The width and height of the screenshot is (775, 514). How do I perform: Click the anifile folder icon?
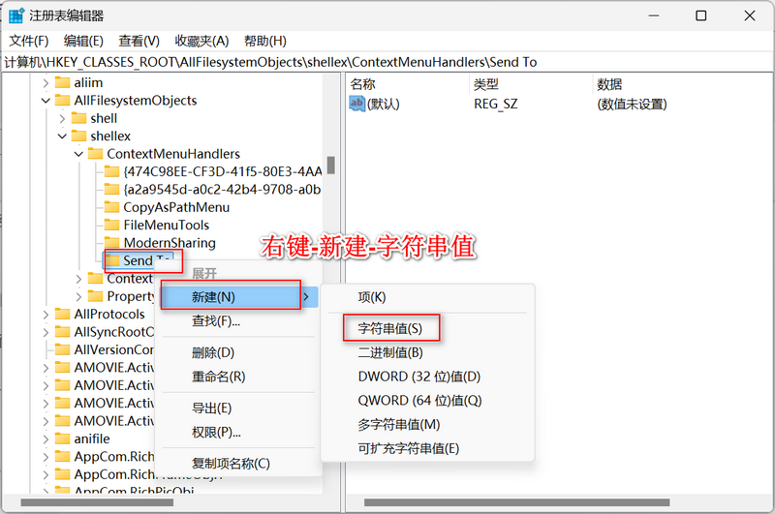click(62, 438)
